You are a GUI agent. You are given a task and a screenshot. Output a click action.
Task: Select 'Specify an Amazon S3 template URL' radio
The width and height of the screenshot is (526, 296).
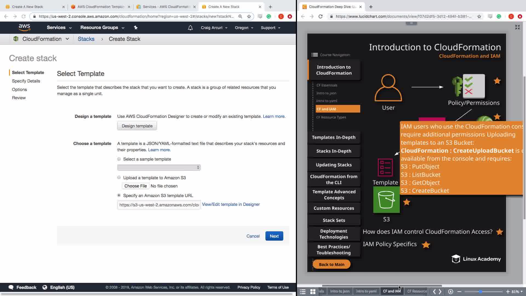tap(119, 195)
